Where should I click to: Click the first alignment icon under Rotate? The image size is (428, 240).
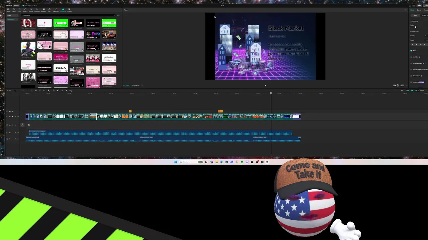click(413, 44)
